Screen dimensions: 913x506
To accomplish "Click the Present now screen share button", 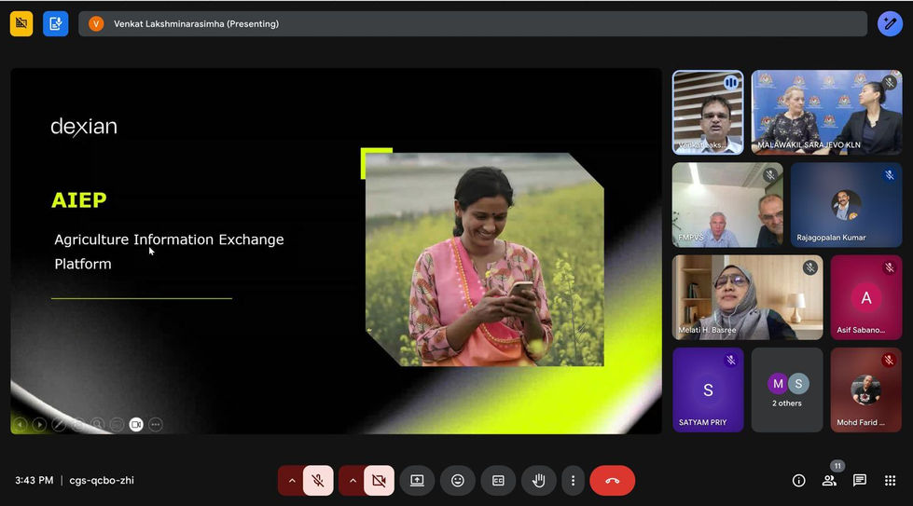I will point(417,481).
